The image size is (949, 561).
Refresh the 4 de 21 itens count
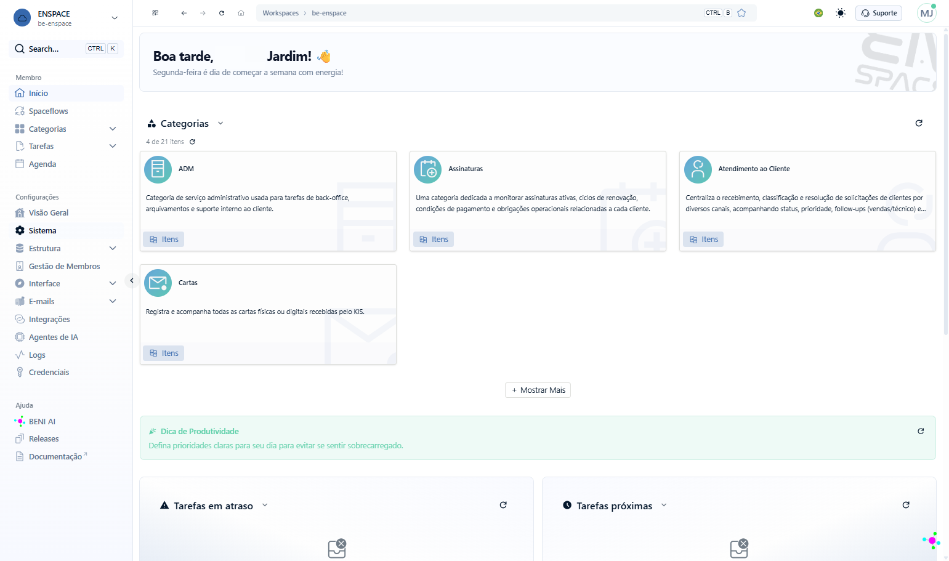tap(192, 142)
